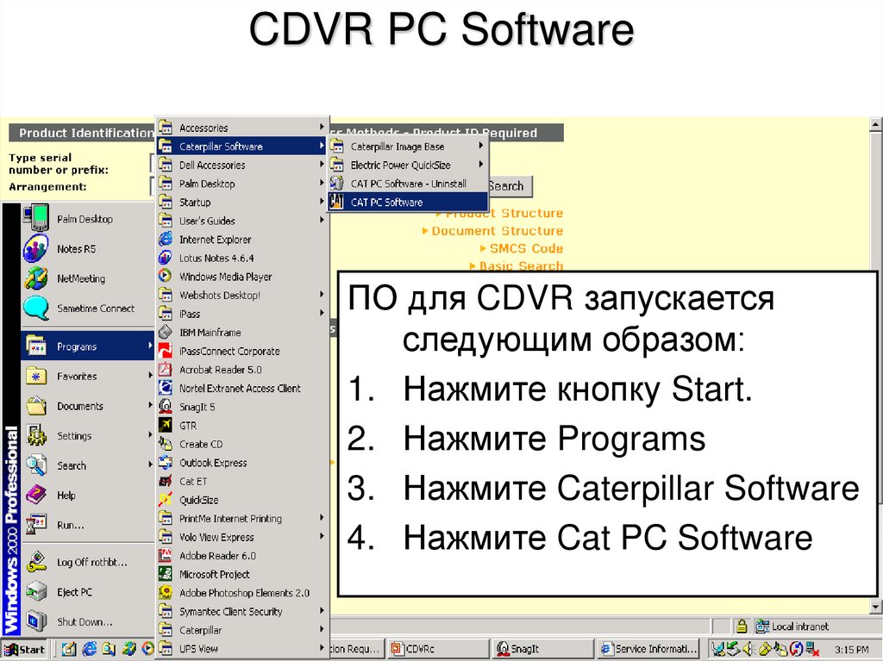Click the Cat ET icon
Image resolution: width=883 pixels, height=661 pixels.
(x=165, y=482)
